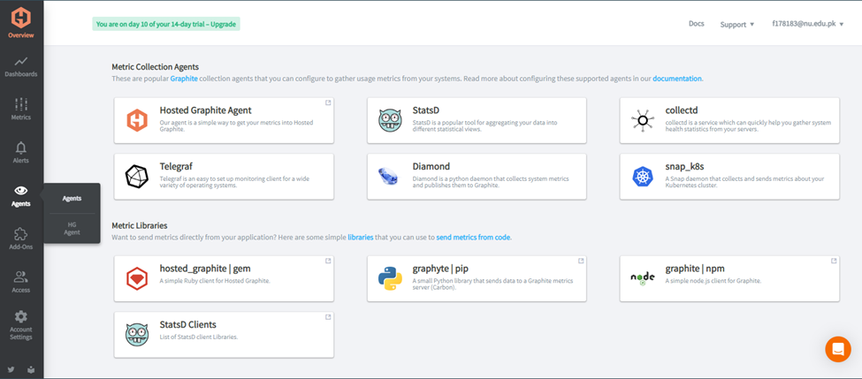
Task: Open the Telegraf card title
Action: point(176,166)
